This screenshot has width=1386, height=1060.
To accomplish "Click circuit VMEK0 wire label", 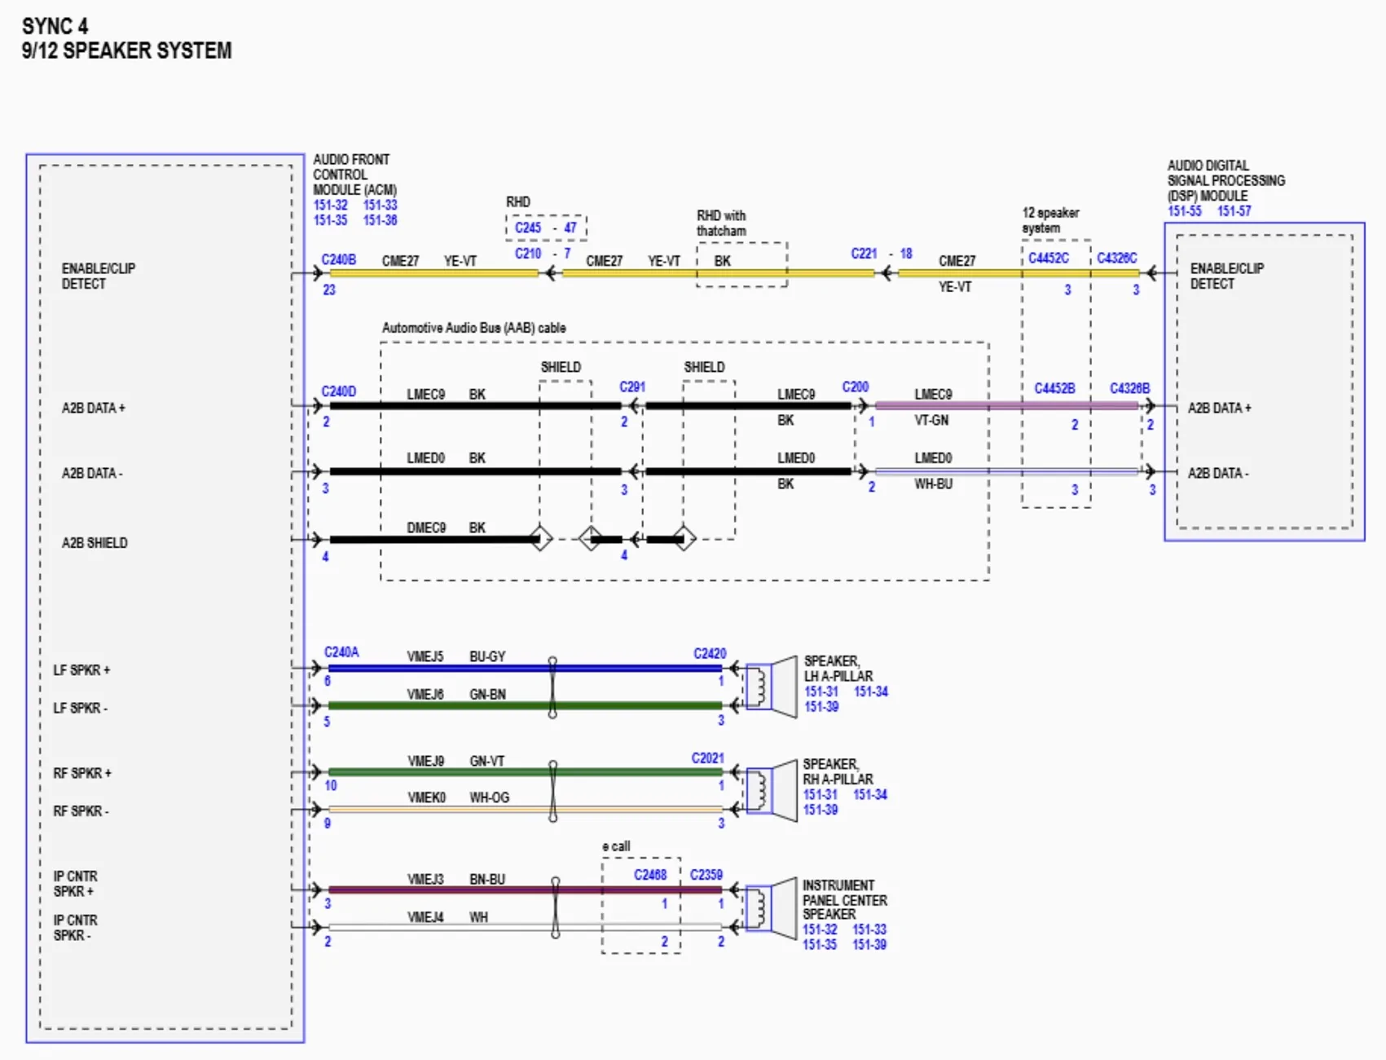I will (426, 797).
